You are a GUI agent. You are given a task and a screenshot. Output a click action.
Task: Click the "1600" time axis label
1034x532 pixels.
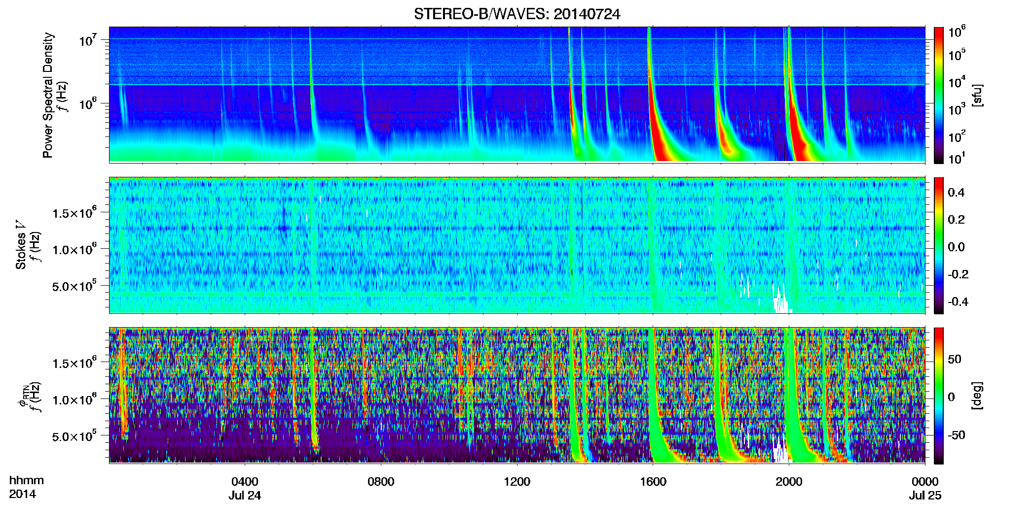pyautogui.click(x=653, y=481)
